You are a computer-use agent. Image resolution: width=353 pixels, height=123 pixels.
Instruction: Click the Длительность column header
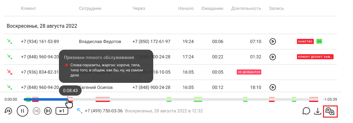pyautogui.click(x=246, y=9)
